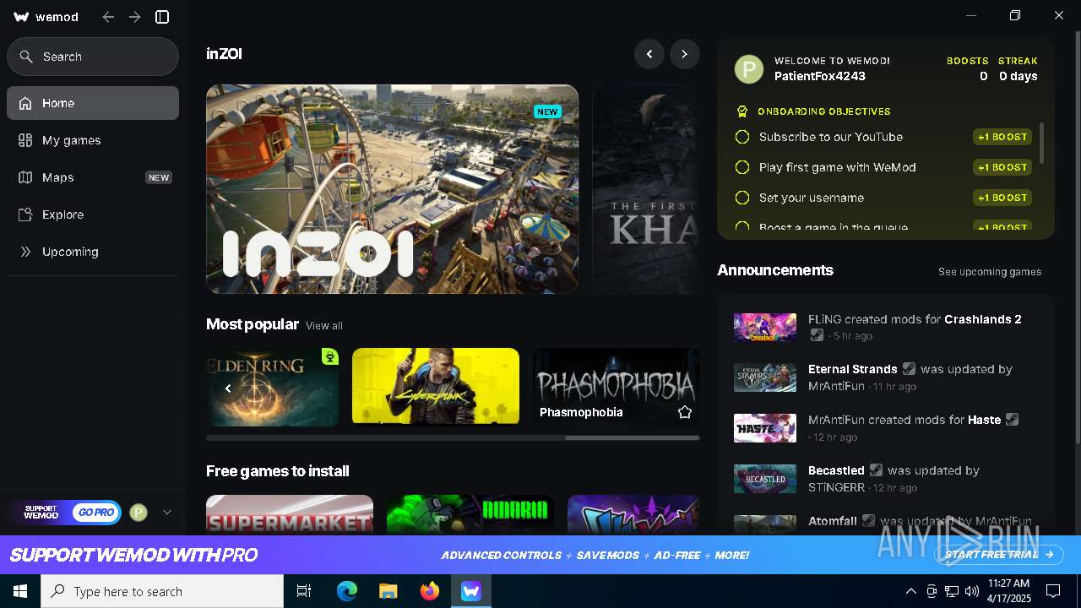This screenshot has width=1081, height=608.
Task: Click View all next to Most popular
Action: [x=324, y=326]
